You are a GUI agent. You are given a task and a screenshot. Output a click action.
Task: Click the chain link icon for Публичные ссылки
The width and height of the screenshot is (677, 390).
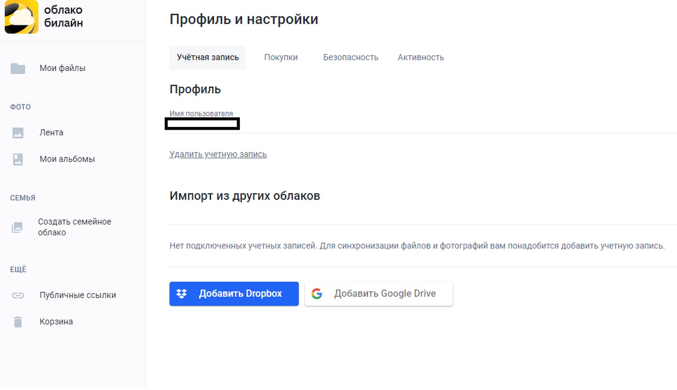[18, 296]
